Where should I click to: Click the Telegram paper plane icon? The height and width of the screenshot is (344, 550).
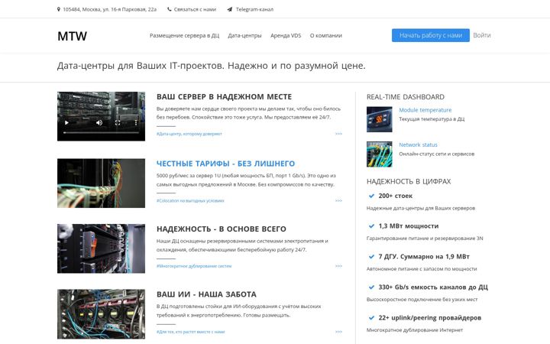tap(229, 9)
